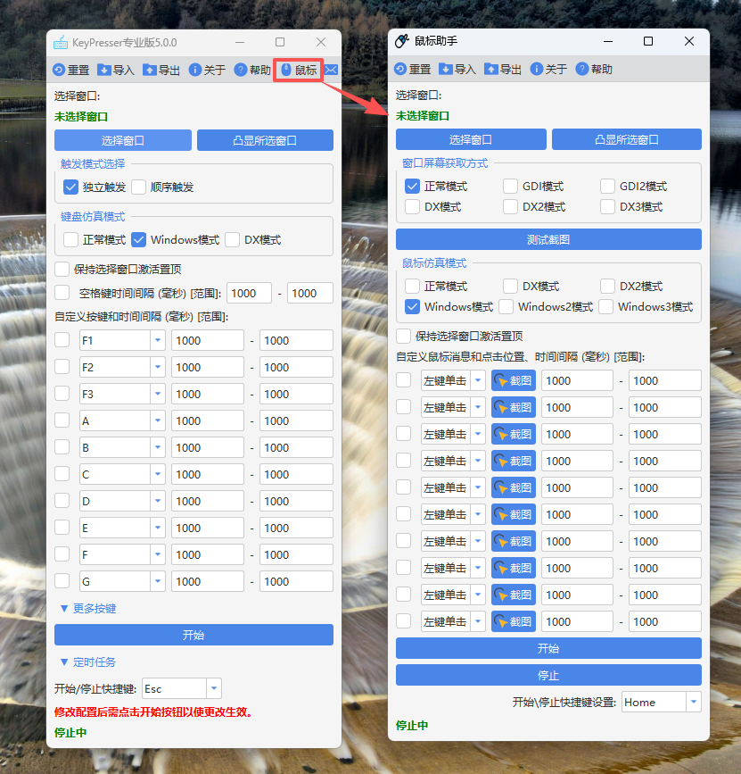Open the Esc start/stop hotkey dropdown

click(x=213, y=688)
